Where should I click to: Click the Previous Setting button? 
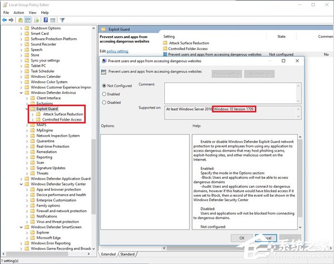pyautogui.click(x=227, y=74)
